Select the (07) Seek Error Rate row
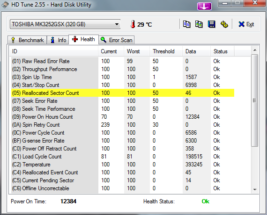 123,101
